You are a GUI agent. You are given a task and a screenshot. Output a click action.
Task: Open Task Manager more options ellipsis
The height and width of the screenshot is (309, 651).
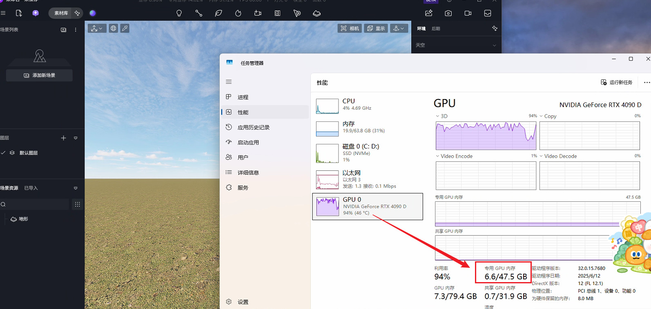(x=647, y=82)
